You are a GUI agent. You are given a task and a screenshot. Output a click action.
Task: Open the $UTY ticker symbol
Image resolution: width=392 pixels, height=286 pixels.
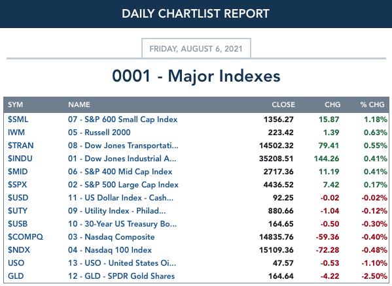tap(18, 211)
